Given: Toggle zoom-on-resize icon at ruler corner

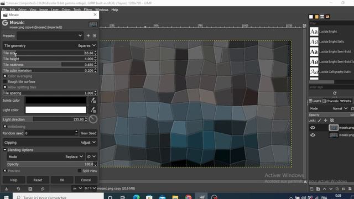Looking at the screenshot, I should [304, 26].
